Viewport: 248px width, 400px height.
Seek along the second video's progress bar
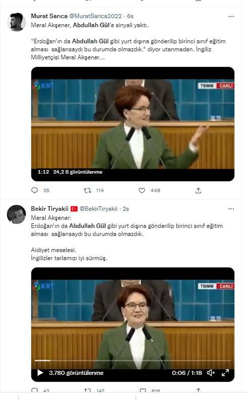133,360
